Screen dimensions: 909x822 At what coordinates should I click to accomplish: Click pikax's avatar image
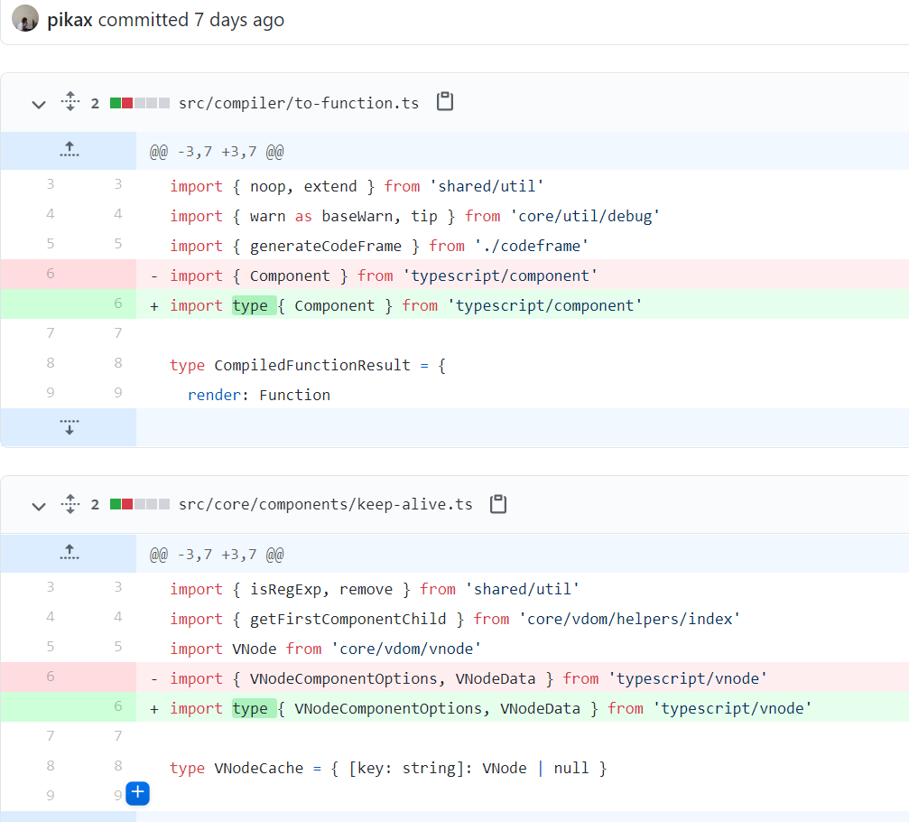tap(24, 19)
